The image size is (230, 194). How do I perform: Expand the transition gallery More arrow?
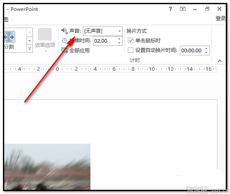point(29,49)
